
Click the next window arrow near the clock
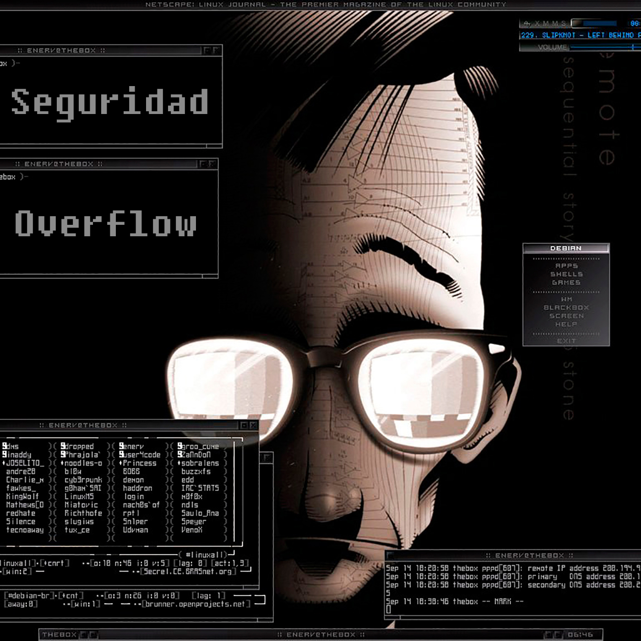click(x=559, y=635)
